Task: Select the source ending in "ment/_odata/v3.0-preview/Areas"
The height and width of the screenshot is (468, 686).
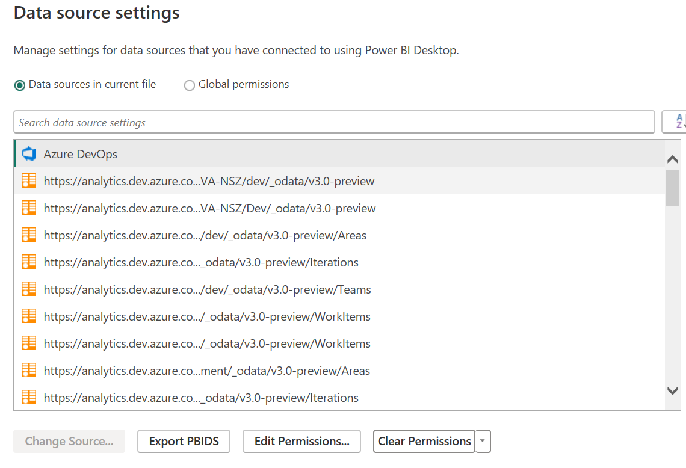Action: pos(339,371)
